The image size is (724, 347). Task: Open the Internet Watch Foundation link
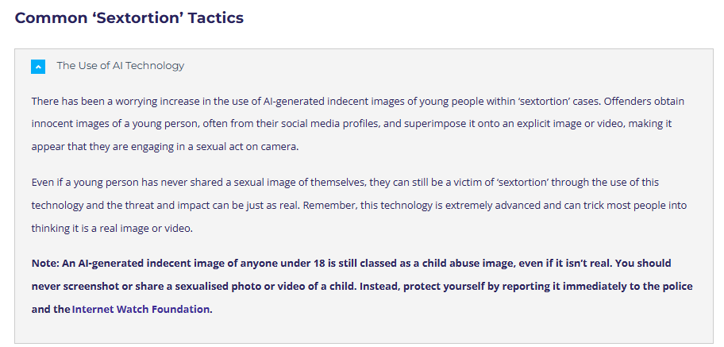[141, 309]
